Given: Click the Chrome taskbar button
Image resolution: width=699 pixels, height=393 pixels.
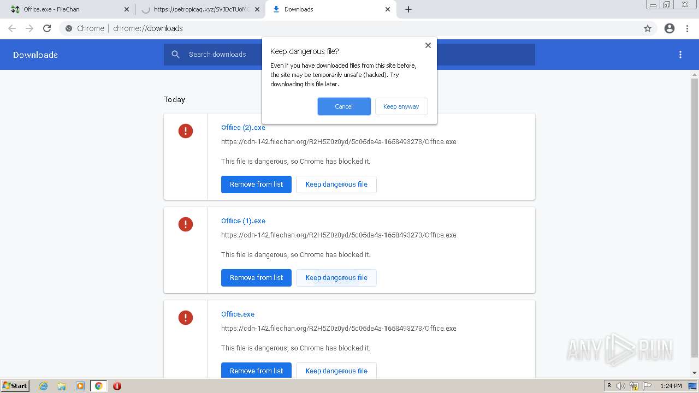Looking at the screenshot, I should coord(98,386).
